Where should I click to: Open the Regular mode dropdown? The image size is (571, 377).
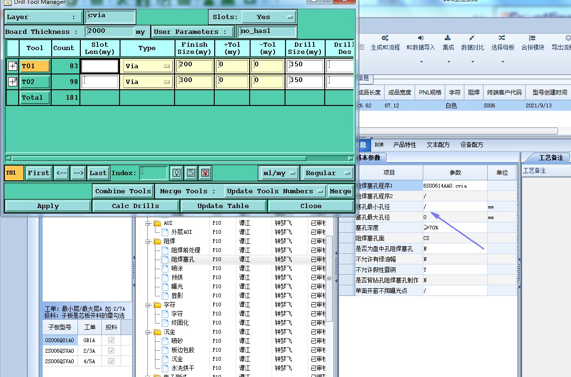[328, 173]
